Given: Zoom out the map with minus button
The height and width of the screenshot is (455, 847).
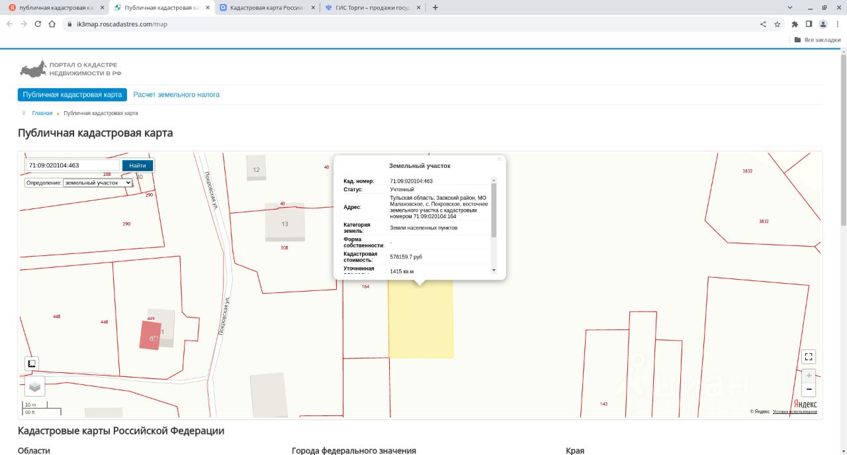Looking at the screenshot, I should 809,390.
